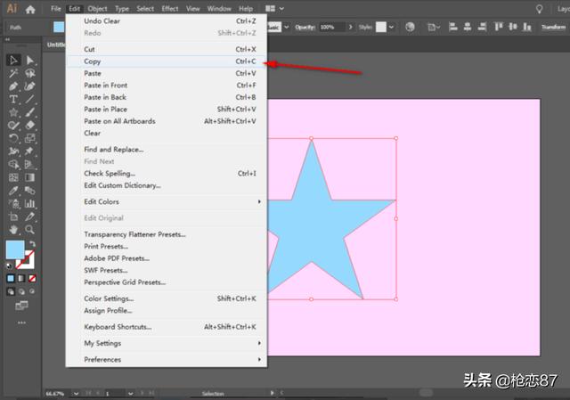Viewport: 570px width, 400px height.
Task: Choose Copy from the Edit menu
Action: 93,61
